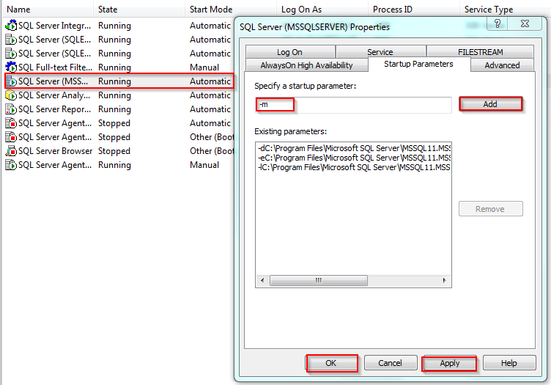Switch to AlwaysOn High Availability tab
The height and width of the screenshot is (385, 551).
click(306, 65)
